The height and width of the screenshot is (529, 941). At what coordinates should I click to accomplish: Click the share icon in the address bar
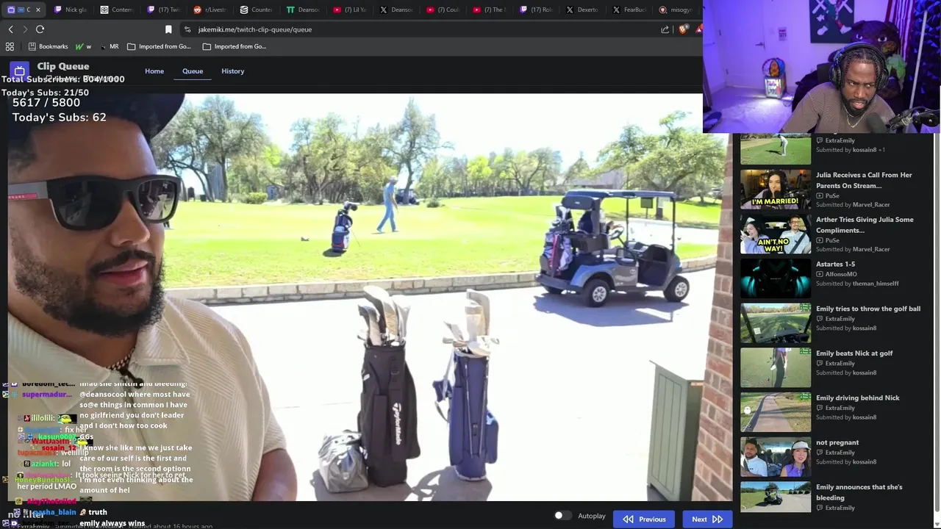click(x=665, y=29)
